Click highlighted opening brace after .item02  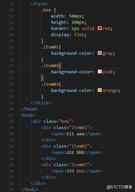click(x=60, y=66)
